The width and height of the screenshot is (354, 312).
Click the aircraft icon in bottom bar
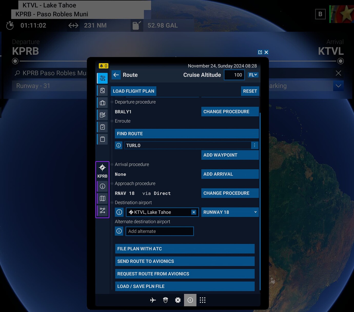[153, 300]
